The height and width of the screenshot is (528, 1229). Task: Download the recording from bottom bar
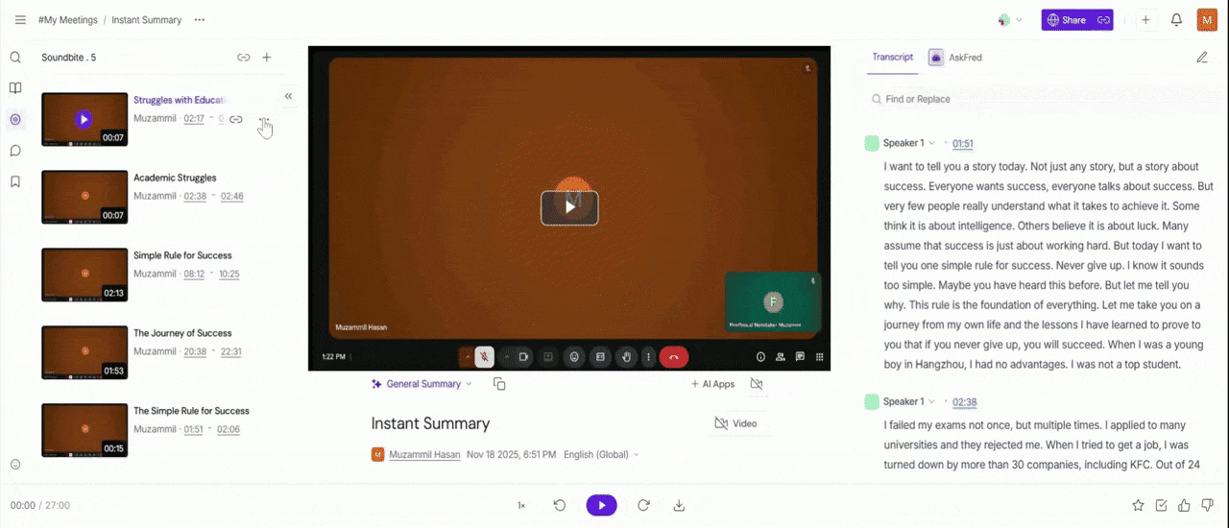[x=679, y=505]
